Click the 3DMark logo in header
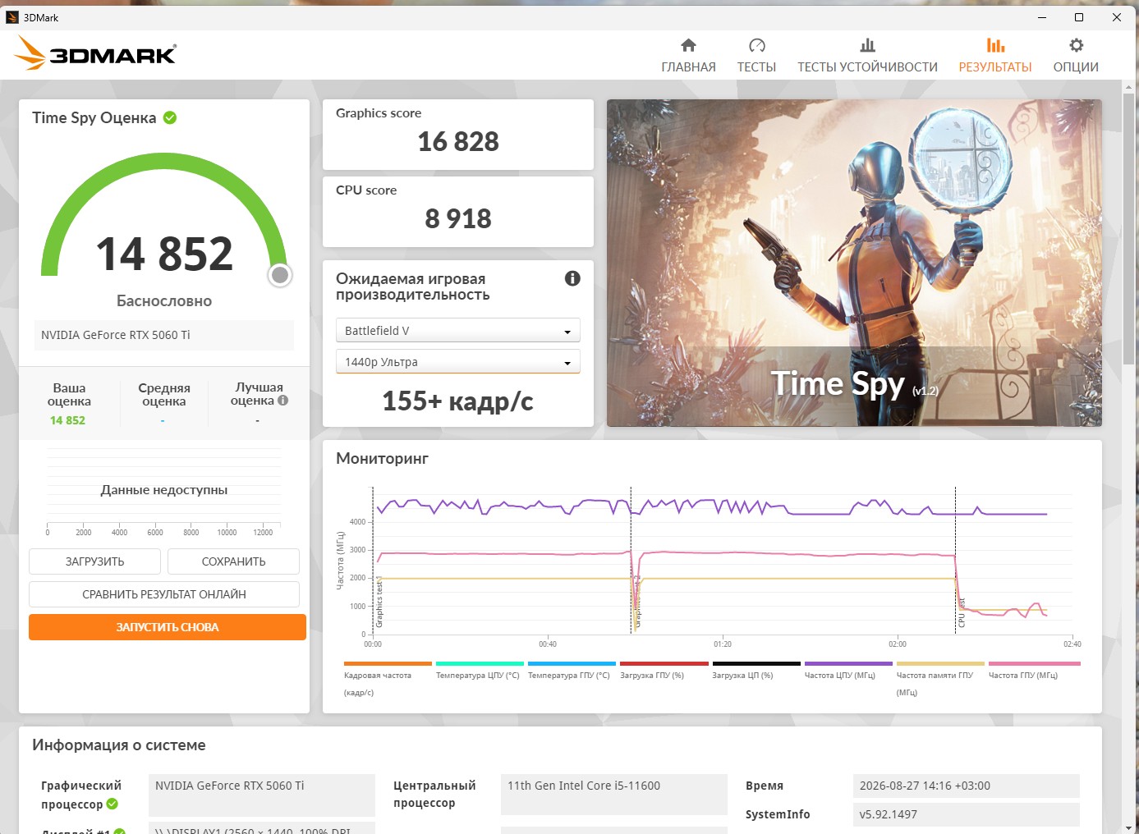The image size is (1139, 834). point(95,54)
